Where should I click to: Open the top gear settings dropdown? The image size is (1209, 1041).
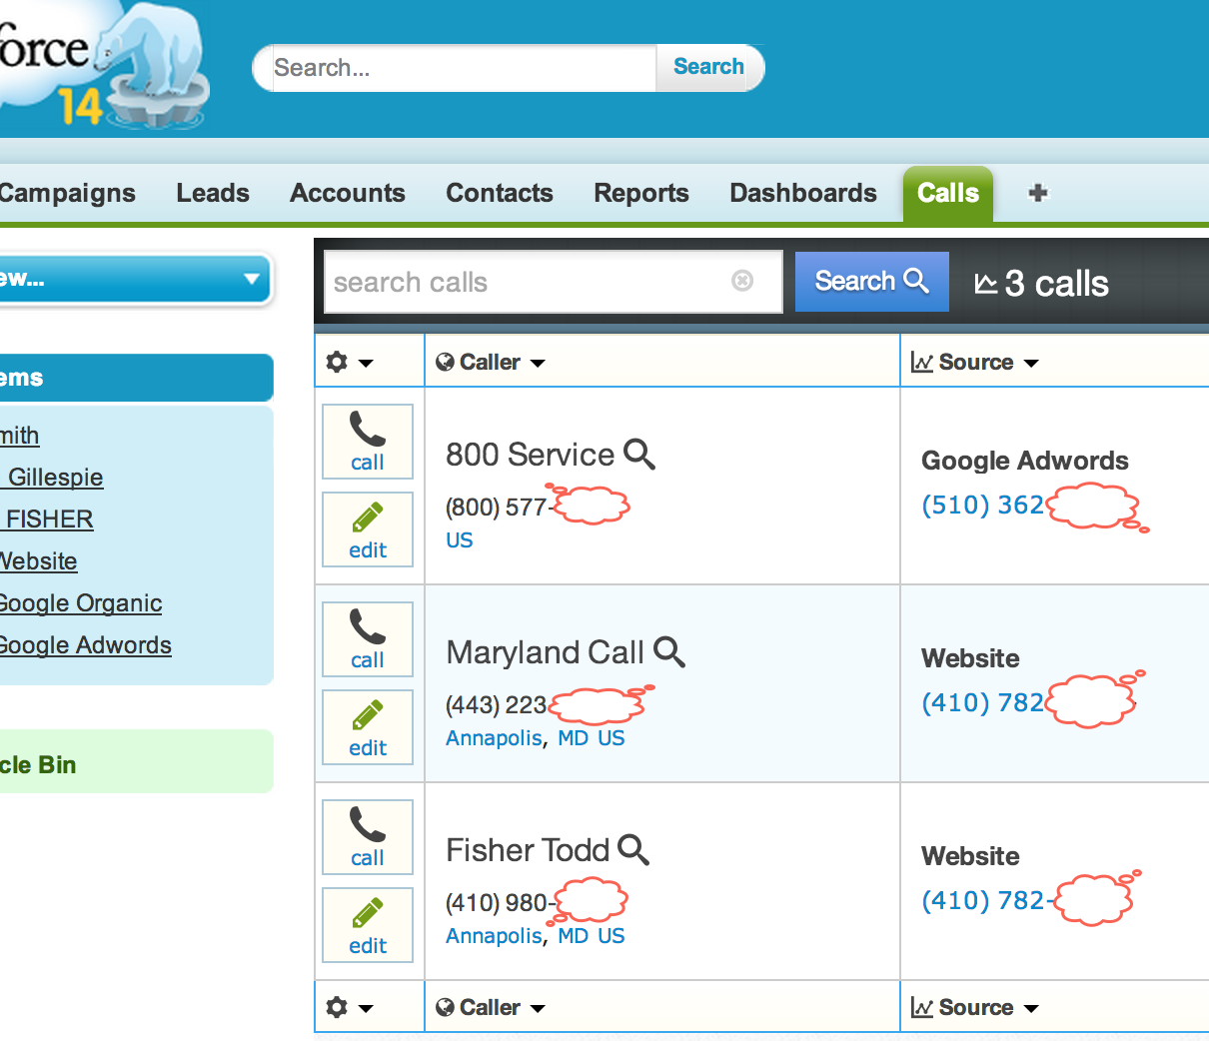[350, 362]
